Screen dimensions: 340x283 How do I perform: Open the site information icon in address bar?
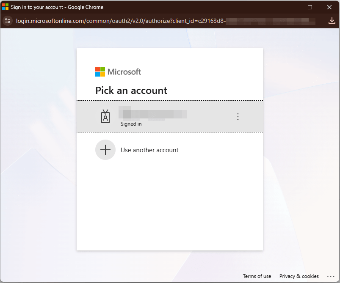(8, 21)
